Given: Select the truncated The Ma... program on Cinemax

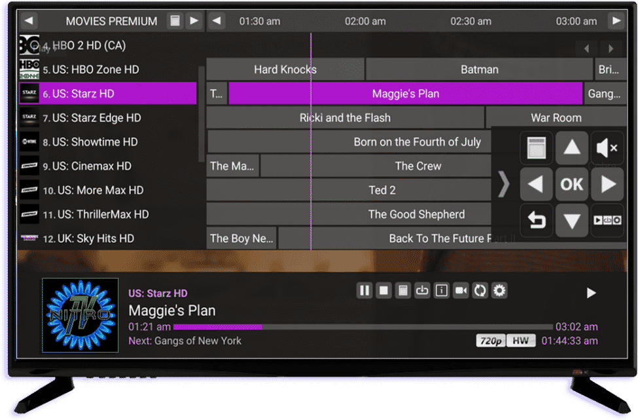Looking at the screenshot, I should click(x=232, y=166).
